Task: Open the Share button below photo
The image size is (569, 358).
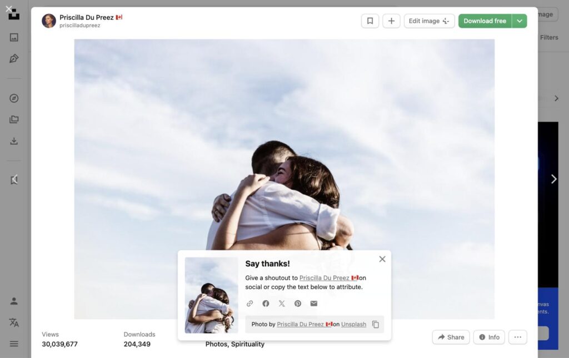Action: coord(451,337)
